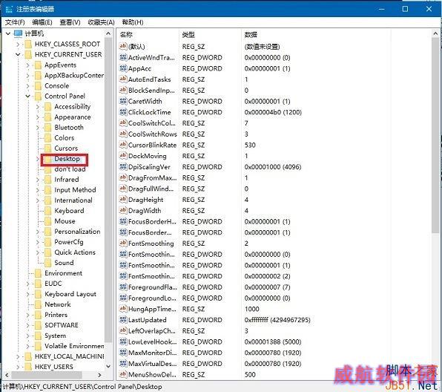Click the folder icon next to HKEY_CLASSES_ROOT

tap(28, 44)
